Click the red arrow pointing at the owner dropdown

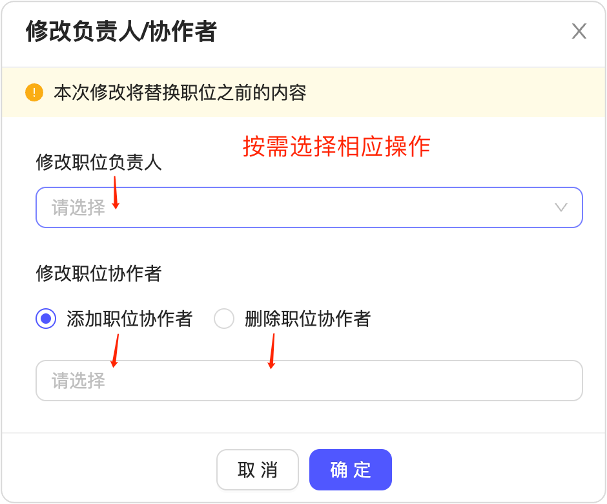(116, 192)
